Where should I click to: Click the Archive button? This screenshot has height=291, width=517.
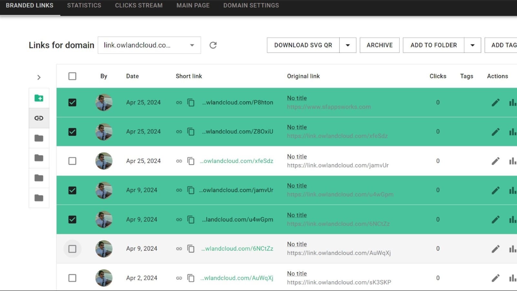click(x=380, y=45)
